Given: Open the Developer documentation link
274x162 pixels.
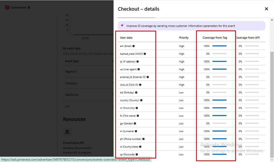Looking at the screenshot, I should (x=77, y=148).
